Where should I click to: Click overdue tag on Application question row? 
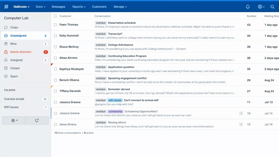101,67
